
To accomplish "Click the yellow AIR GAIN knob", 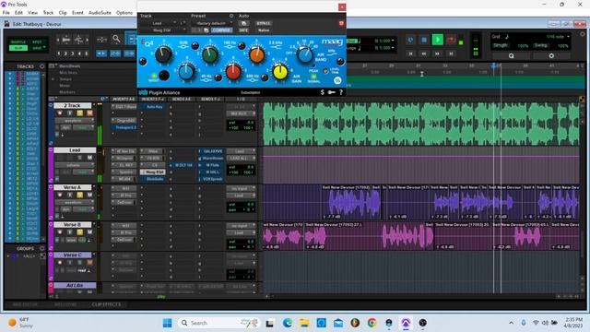I will click(x=280, y=72).
